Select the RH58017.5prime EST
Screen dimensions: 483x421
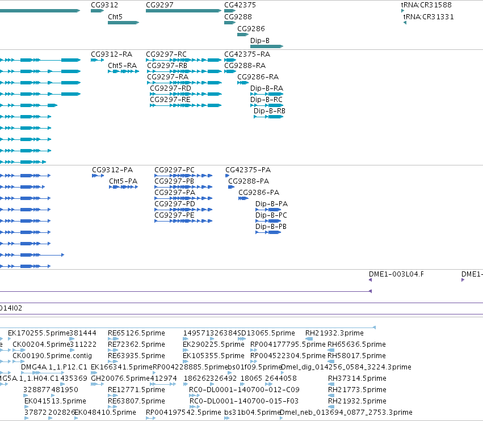point(331,362)
